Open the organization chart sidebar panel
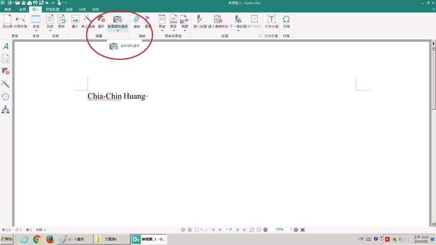The width and height of the screenshot is (436, 245). tap(5, 109)
